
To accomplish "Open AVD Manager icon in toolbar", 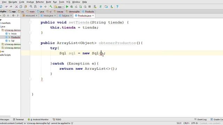I will click(x=95, y=7).
